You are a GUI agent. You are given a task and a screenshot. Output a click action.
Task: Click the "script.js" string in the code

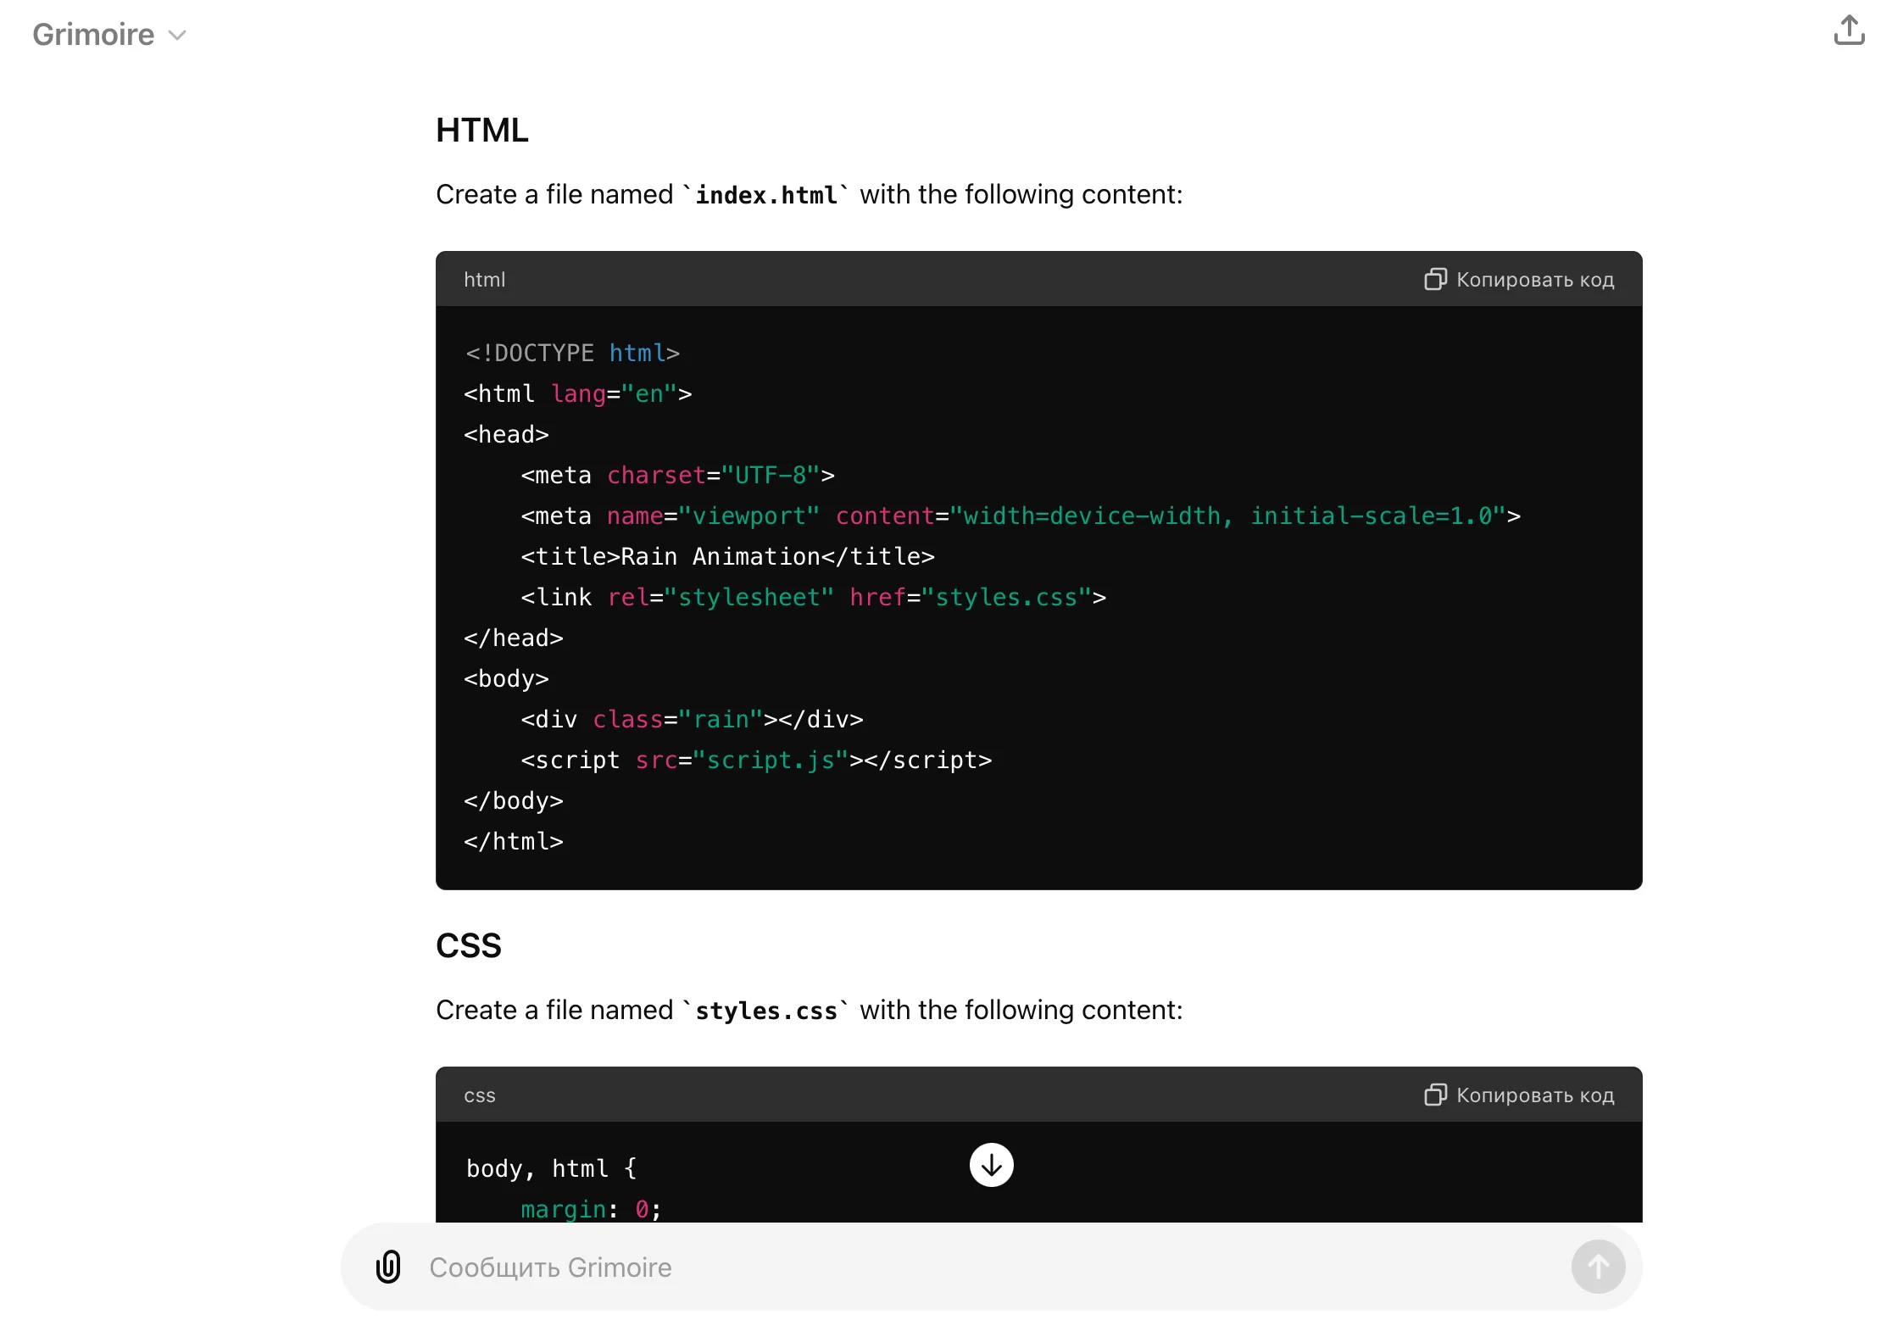[x=770, y=760]
